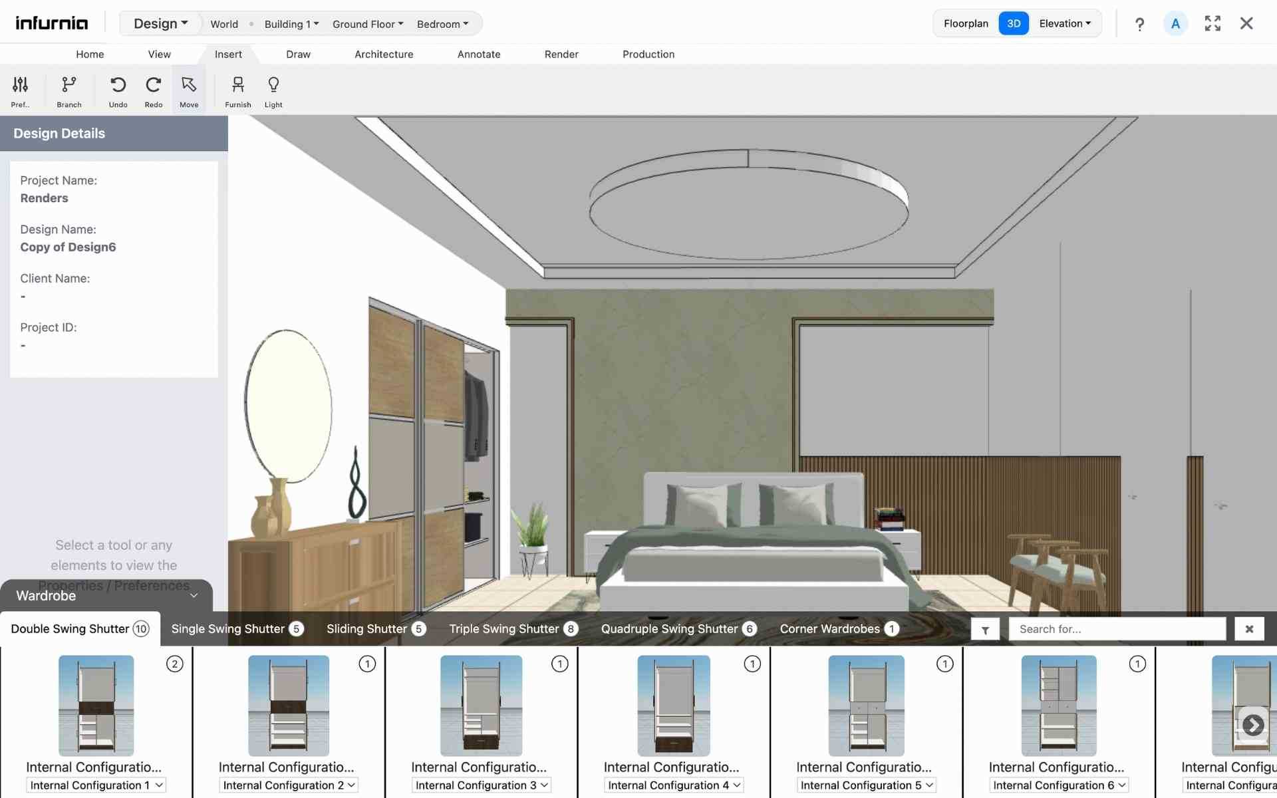Click the catalog Search for field

click(x=1117, y=629)
